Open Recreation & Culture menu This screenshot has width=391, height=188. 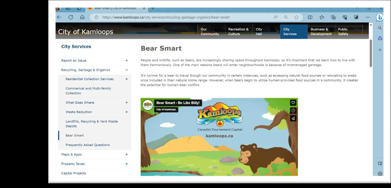239,32
